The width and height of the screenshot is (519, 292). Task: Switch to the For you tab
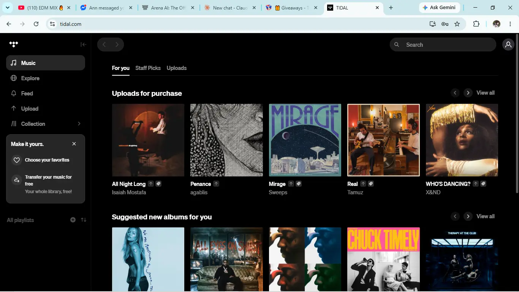pyautogui.click(x=120, y=68)
